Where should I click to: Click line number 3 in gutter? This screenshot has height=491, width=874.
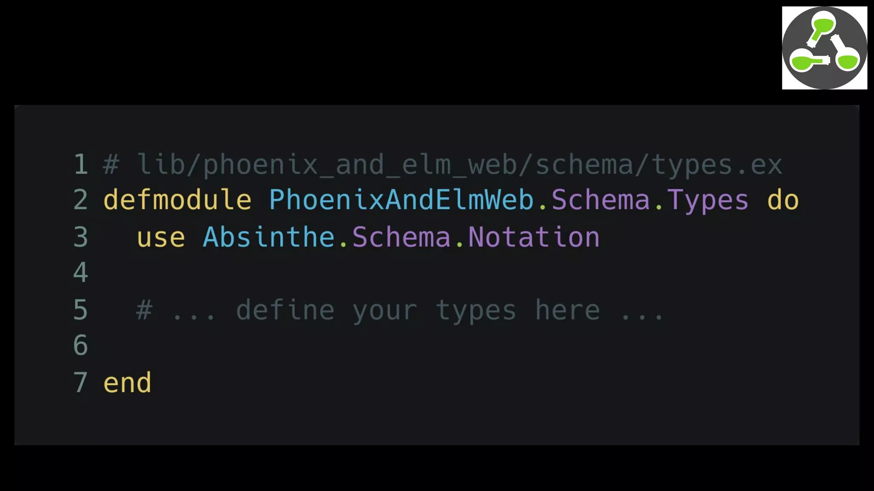[80, 237]
